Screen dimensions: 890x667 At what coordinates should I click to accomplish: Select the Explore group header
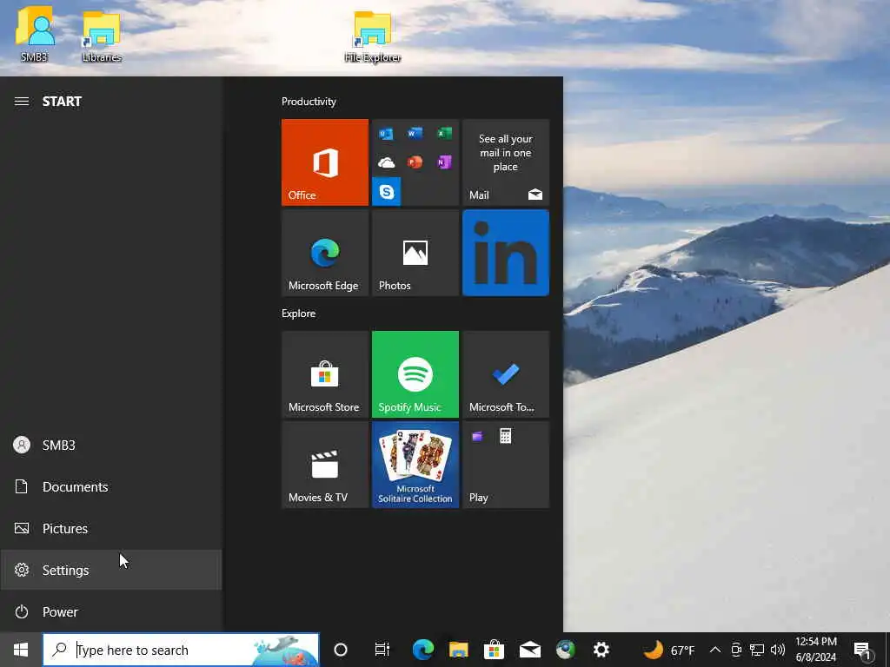tap(299, 314)
